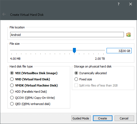This screenshot has height=124, width=137.
Task: Click the slider track near 2.00 TB end
Action: [102, 50]
